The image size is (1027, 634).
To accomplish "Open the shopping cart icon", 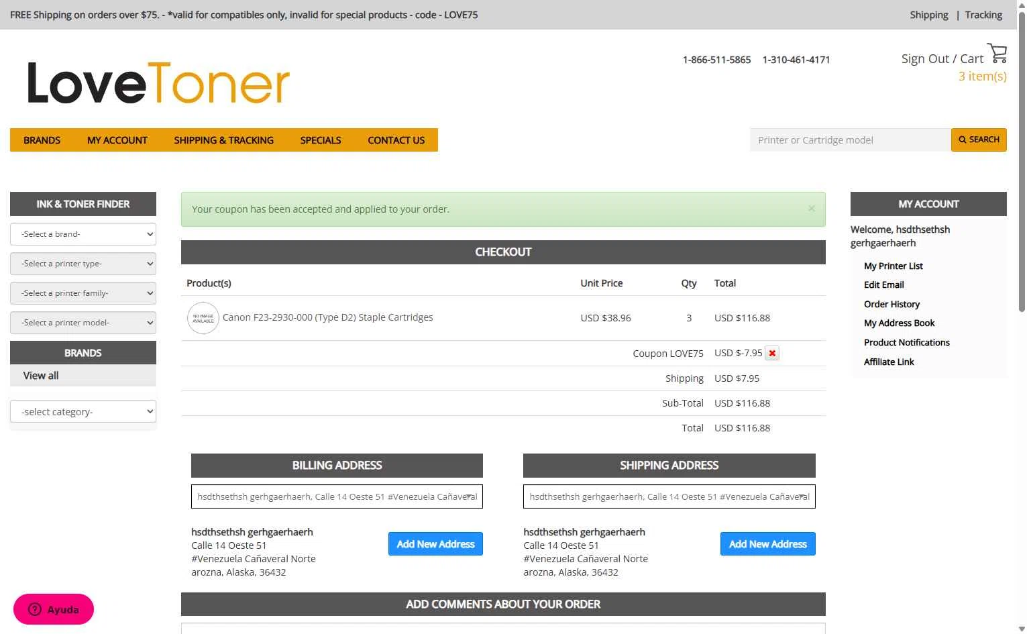I will [997, 53].
